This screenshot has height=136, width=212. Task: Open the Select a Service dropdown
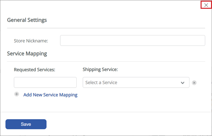click(x=136, y=82)
